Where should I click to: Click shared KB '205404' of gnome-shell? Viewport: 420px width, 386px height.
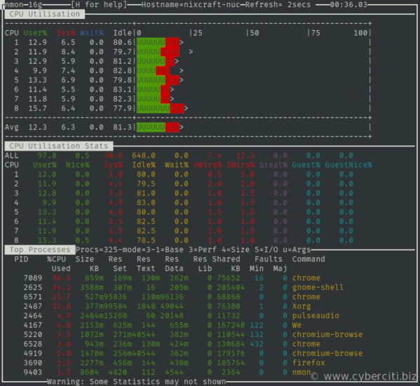coord(231,287)
